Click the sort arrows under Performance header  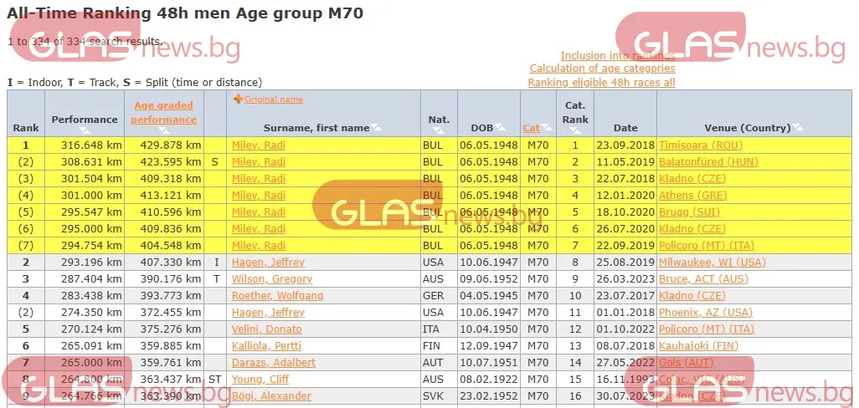85,131
